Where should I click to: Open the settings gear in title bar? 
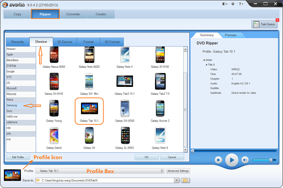233,4
